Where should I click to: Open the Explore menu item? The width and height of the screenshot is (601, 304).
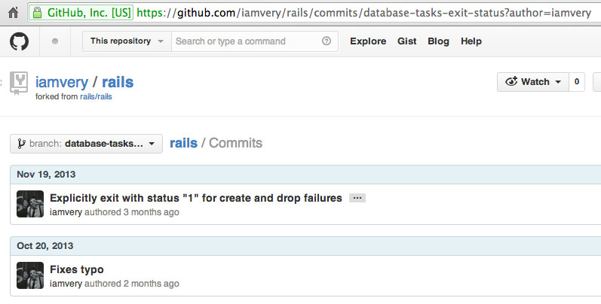point(368,41)
